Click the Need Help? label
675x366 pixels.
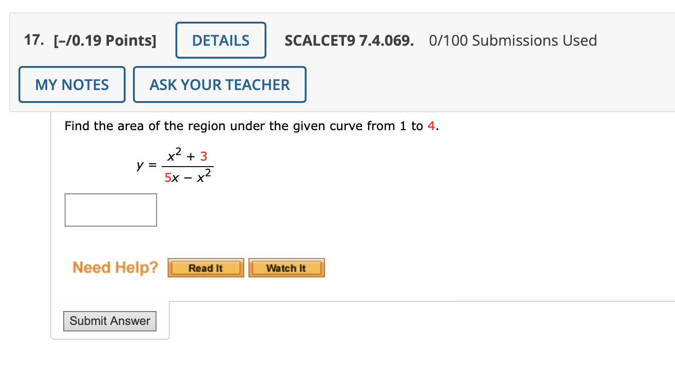115,267
